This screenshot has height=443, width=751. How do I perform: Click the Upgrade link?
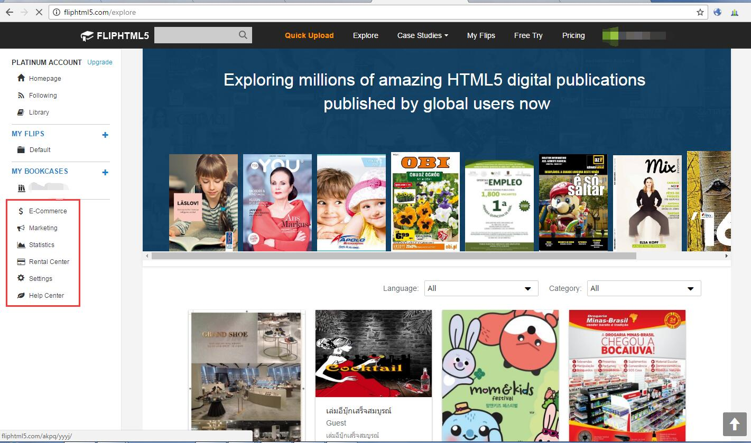coord(100,62)
